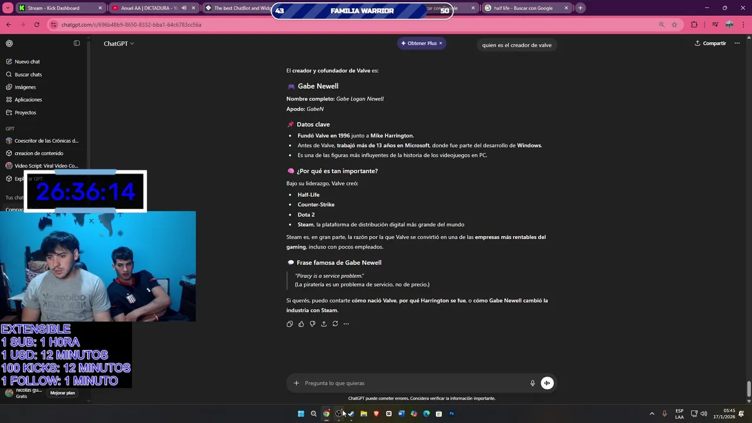The image size is (752, 423).
Task: Regenerate the response with the retry icon
Action: pos(335,324)
